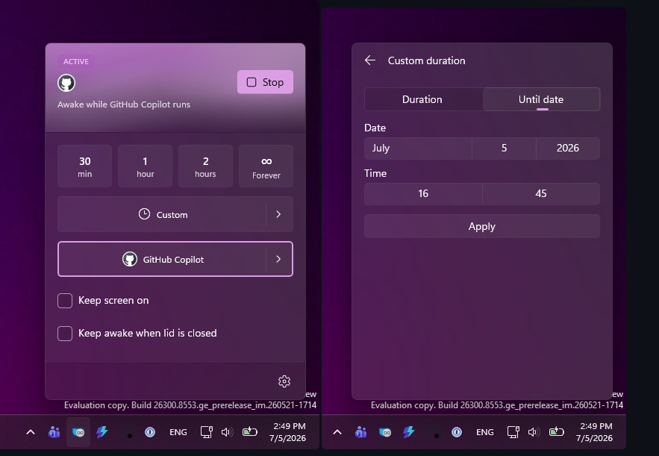Click the dark tray icon beside lightning bolt, left taskbar
The width and height of the screenshot is (659, 456).
(127, 432)
